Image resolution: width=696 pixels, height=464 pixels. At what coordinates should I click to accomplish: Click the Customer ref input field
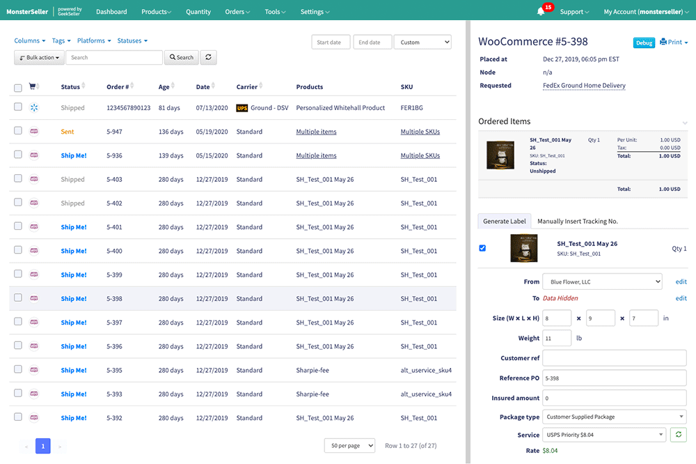pyautogui.click(x=615, y=358)
